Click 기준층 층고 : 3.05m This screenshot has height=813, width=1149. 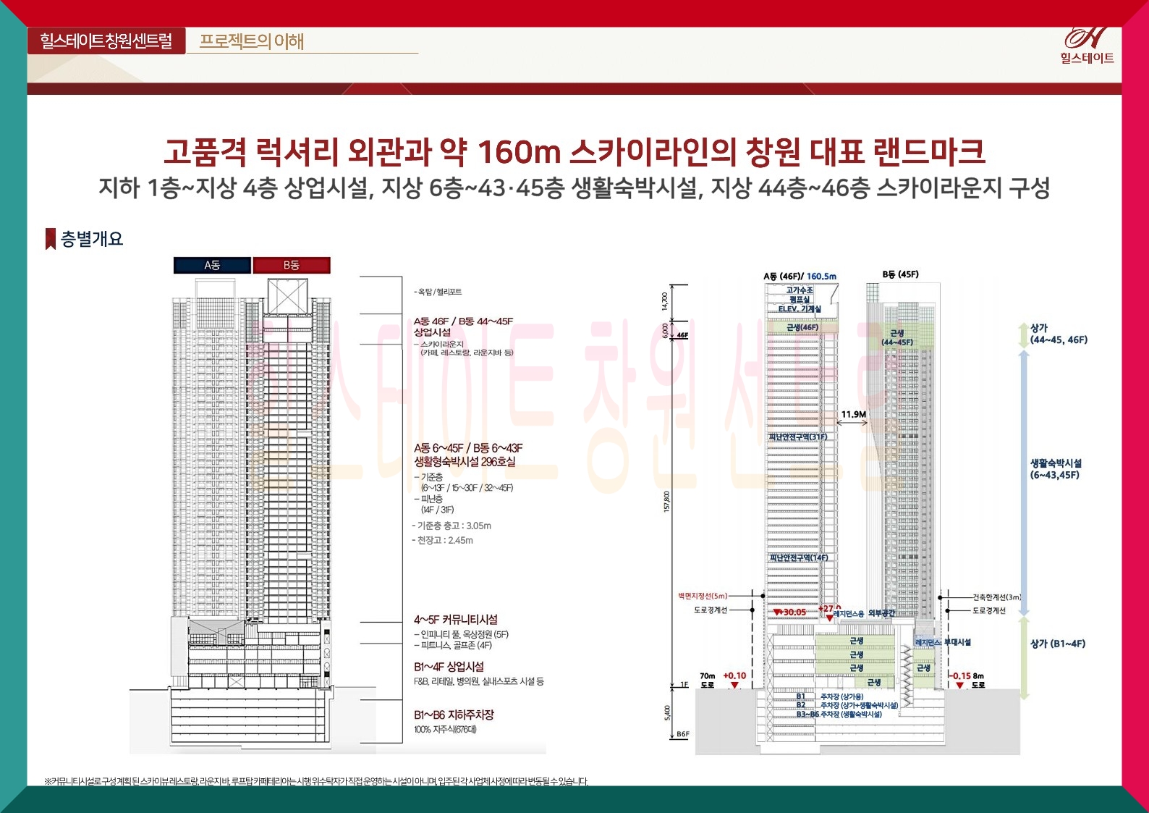(451, 526)
